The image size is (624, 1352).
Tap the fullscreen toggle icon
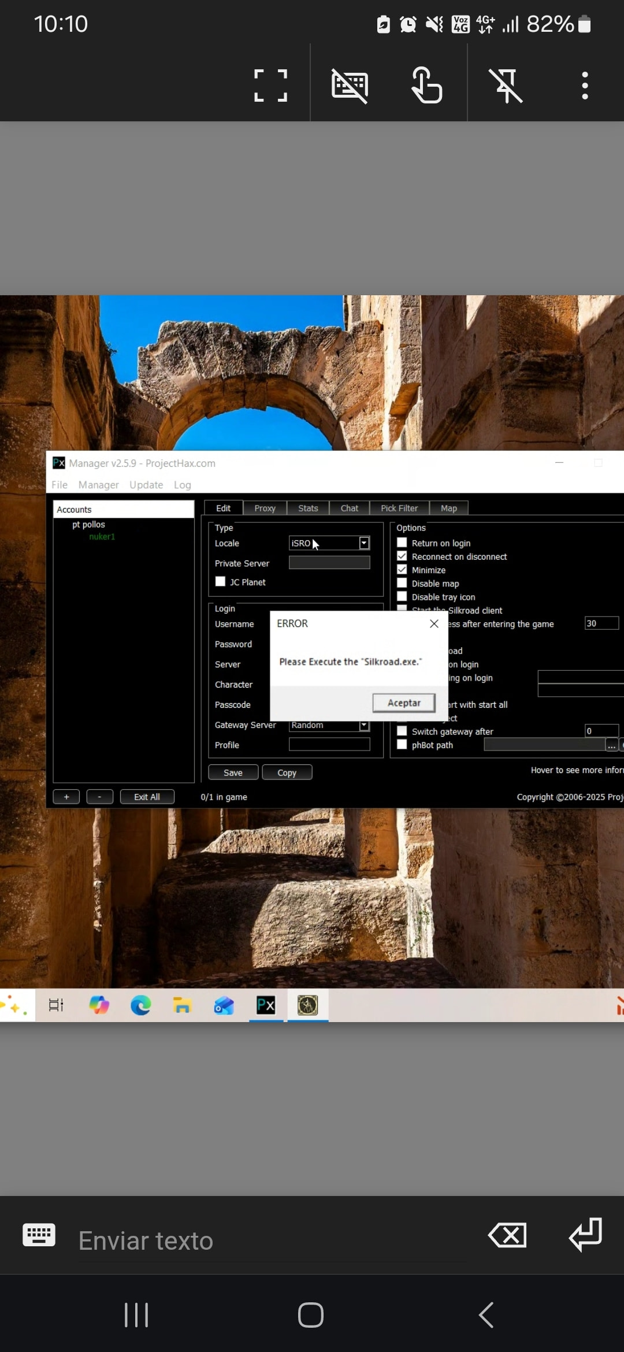pos(270,86)
